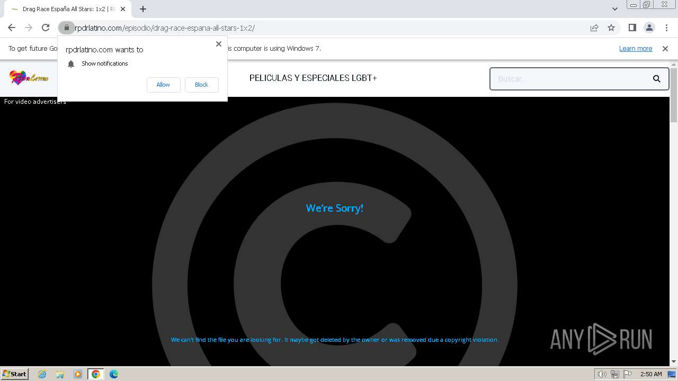The height and width of the screenshot is (381, 678).
Task: Open the Windows Start menu
Action: coord(14,374)
